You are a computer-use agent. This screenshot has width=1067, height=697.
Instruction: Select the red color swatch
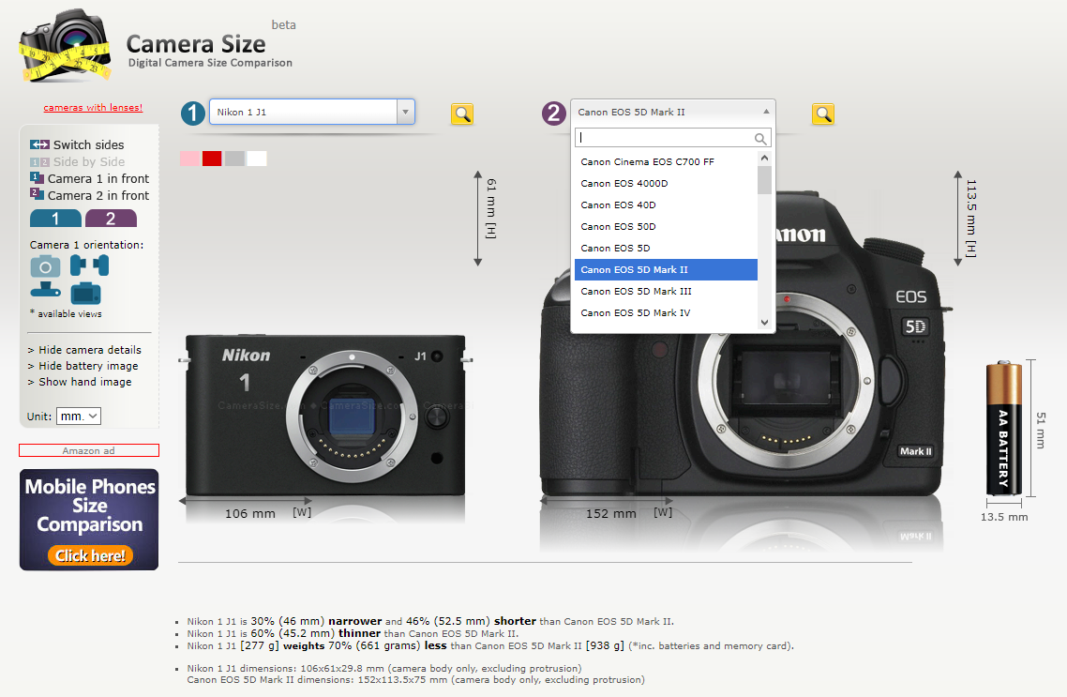click(x=212, y=159)
